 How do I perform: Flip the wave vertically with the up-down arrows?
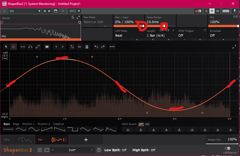[72, 47]
